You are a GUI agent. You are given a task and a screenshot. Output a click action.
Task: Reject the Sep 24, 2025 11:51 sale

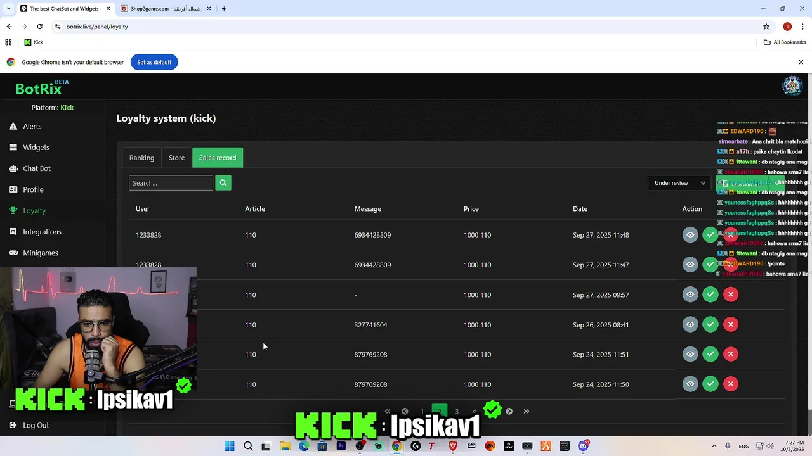pos(731,354)
